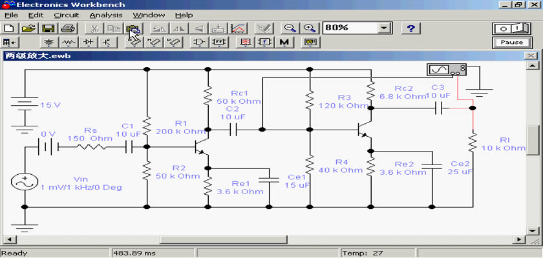
Task: Flip component horizontally
Action: [x=179, y=28]
